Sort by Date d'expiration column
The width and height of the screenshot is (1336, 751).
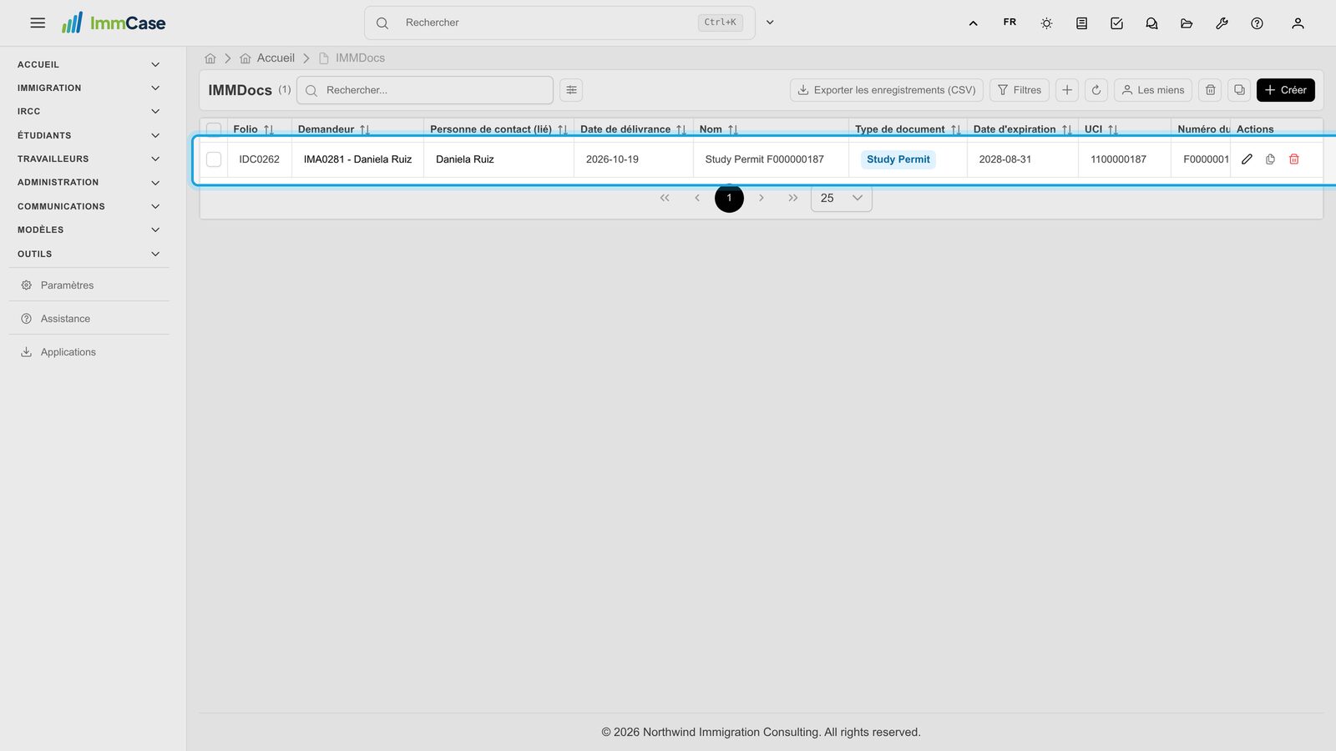(1022, 129)
